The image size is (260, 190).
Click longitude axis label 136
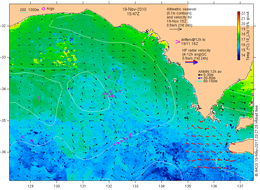(x=214, y=186)
